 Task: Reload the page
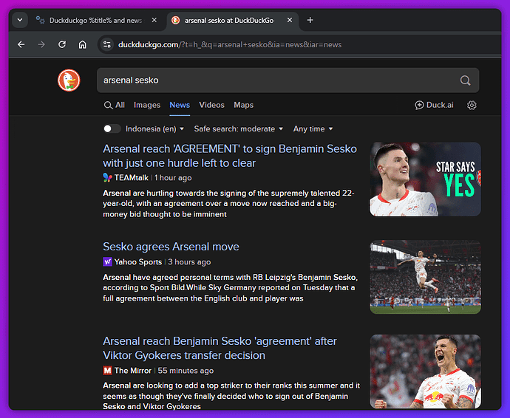[62, 44]
